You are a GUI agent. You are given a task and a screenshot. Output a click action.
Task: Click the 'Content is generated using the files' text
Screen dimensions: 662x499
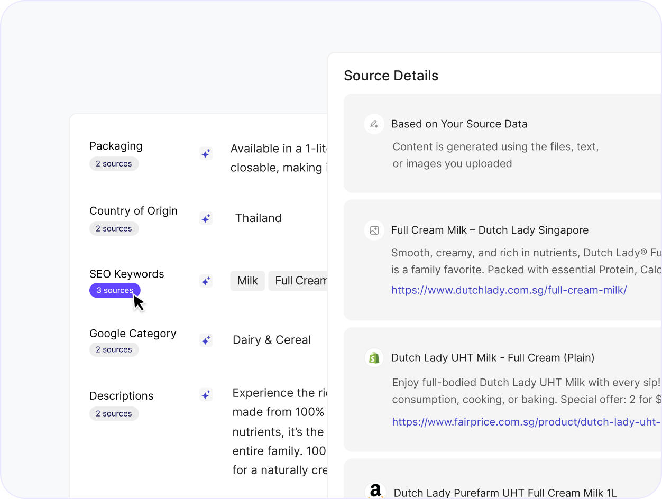tap(496, 155)
